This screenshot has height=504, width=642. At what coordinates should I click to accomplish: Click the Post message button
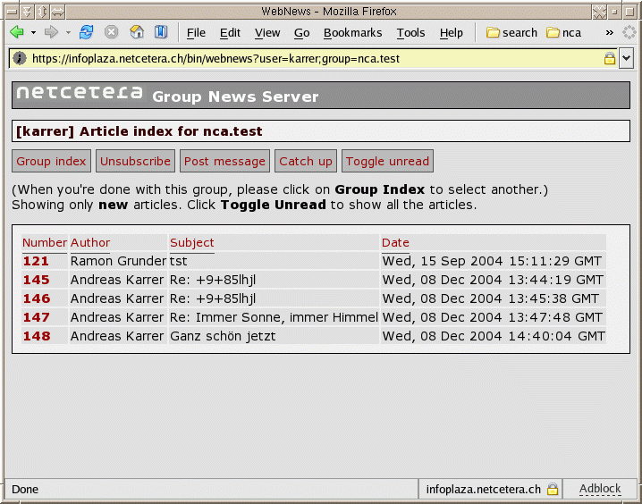224,161
